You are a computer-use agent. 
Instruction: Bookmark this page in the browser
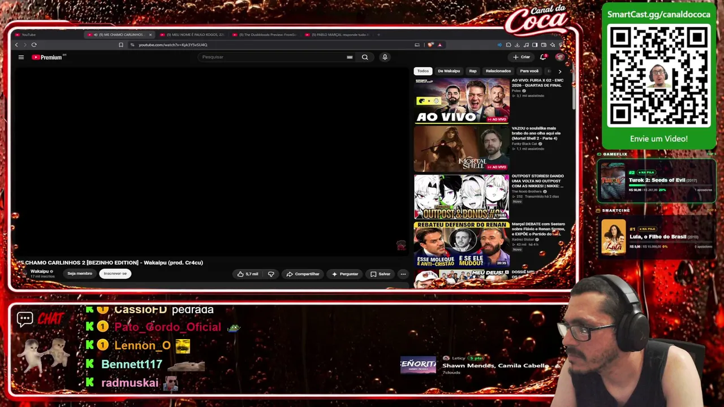(x=120, y=45)
